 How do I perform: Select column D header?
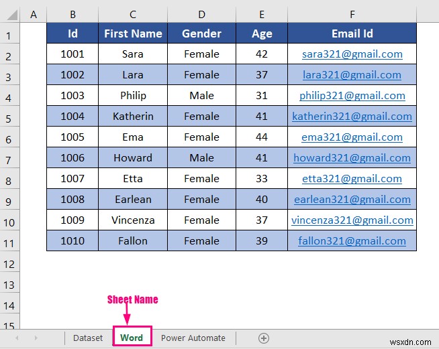pos(201,15)
